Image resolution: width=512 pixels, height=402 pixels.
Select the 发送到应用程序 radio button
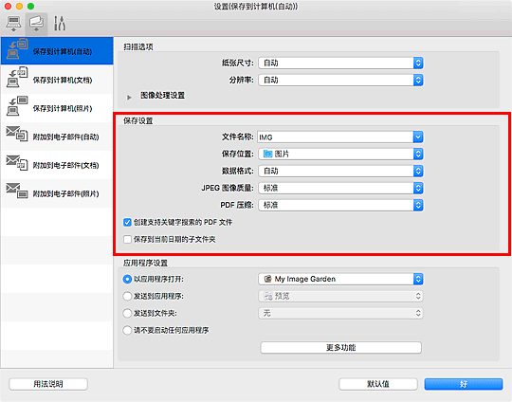pos(127,296)
